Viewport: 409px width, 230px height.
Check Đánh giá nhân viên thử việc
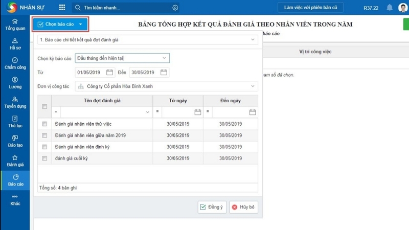coord(44,124)
